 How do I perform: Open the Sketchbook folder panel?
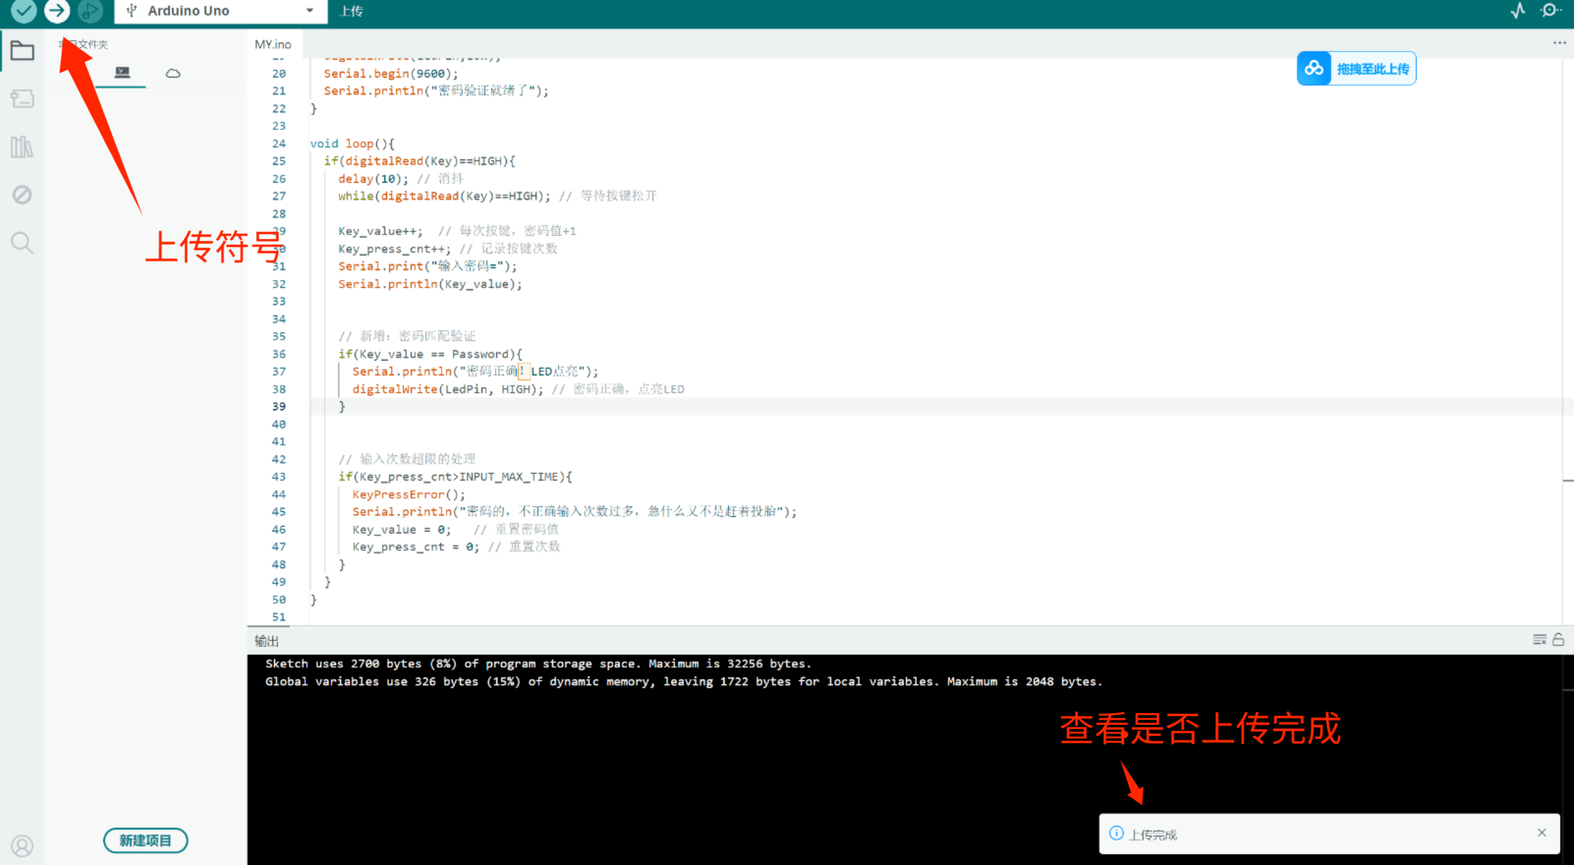coord(22,50)
